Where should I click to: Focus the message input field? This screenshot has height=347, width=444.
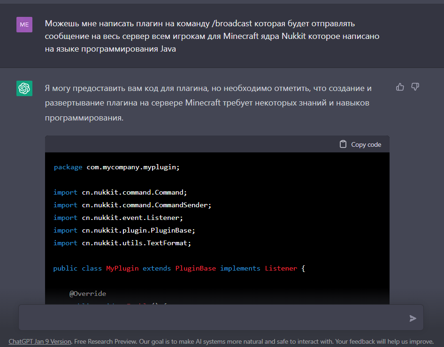[x=211, y=318]
